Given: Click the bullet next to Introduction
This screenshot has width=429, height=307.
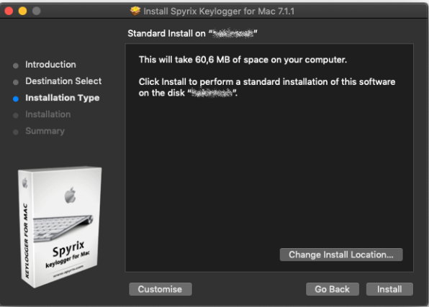Looking at the screenshot, I should click(x=16, y=65).
